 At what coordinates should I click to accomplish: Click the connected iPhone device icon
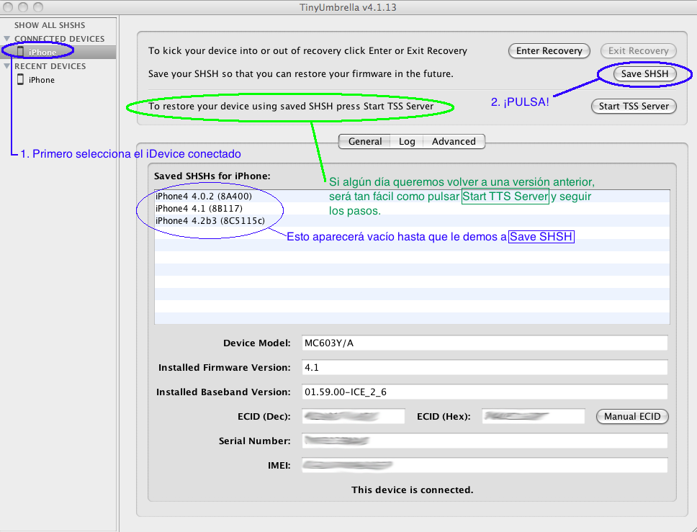tap(20, 52)
